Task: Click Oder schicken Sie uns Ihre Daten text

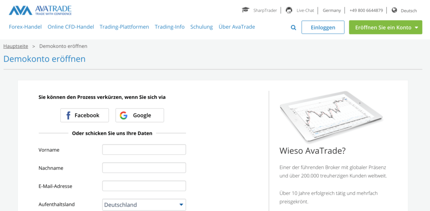Action: coord(112,133)
